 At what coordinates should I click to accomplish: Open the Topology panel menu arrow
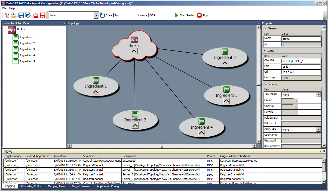click(259, 23)
